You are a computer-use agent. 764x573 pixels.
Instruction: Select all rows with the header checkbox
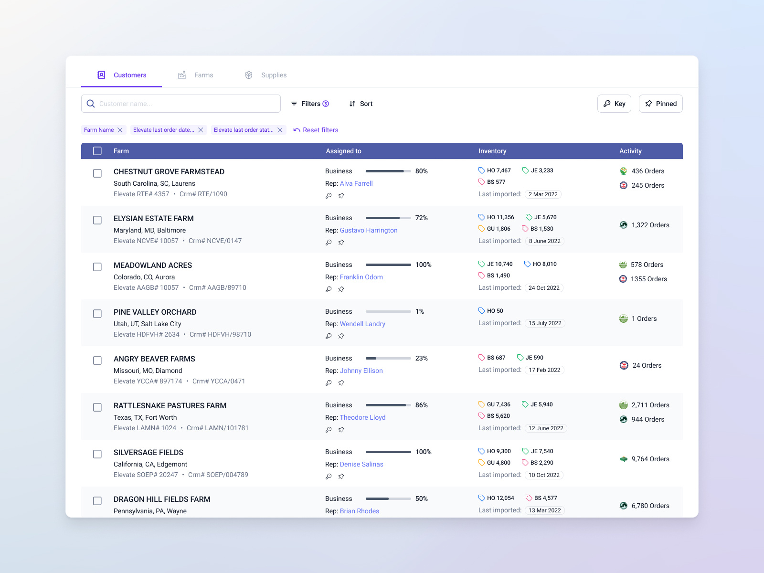97,151
